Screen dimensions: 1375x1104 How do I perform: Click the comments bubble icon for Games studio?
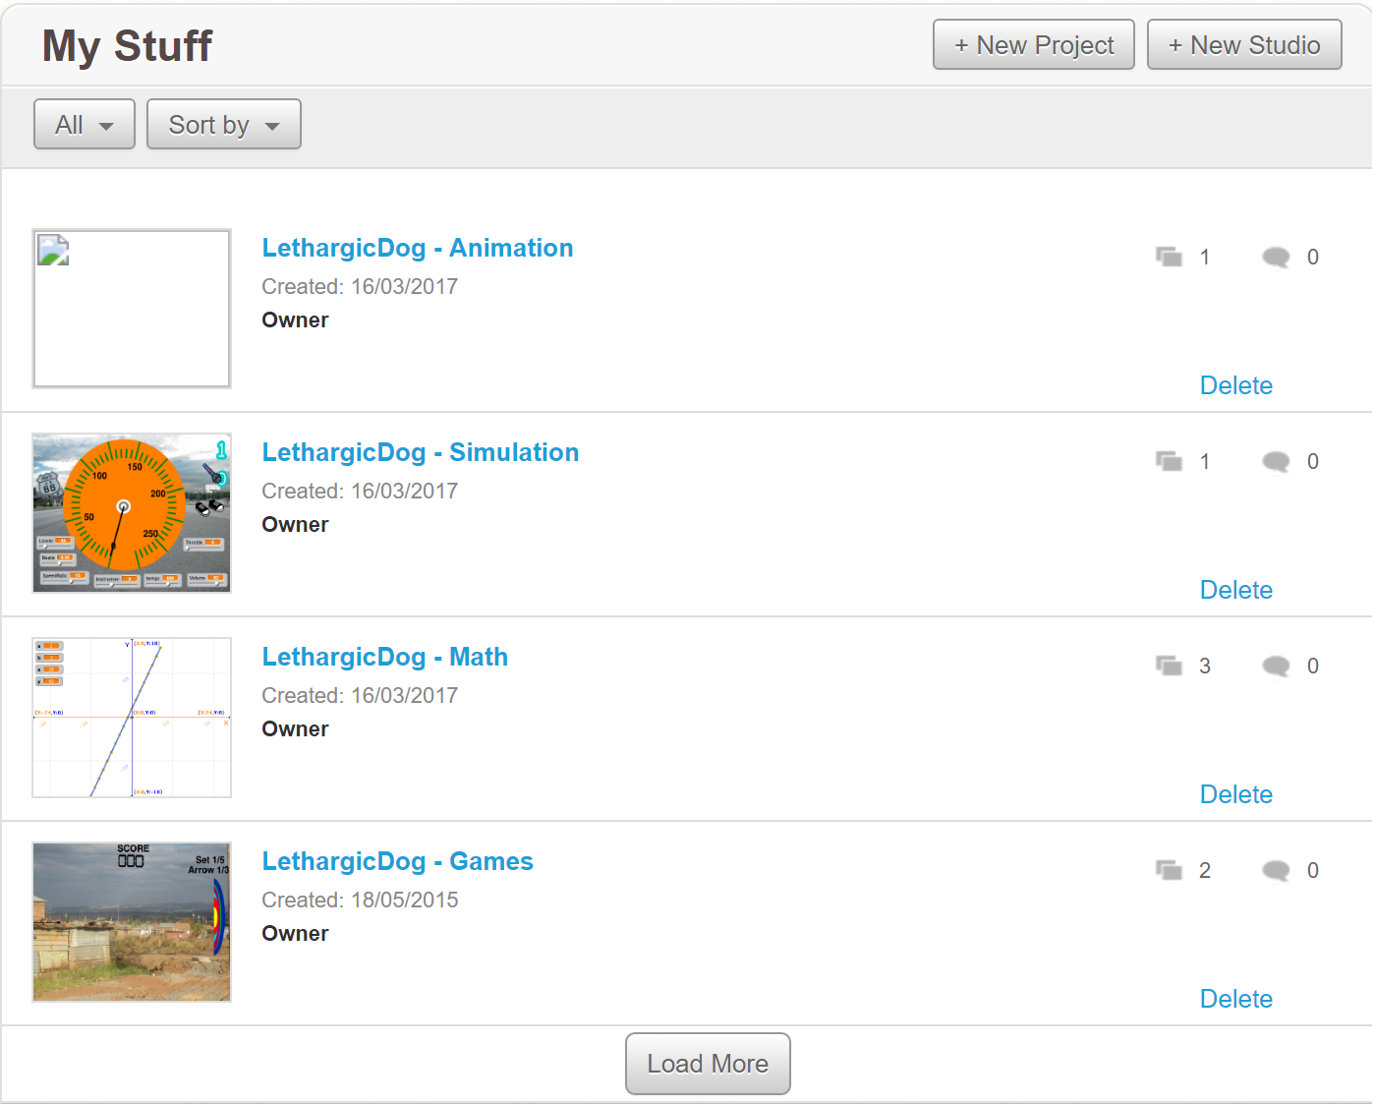tap(1276, 871)
